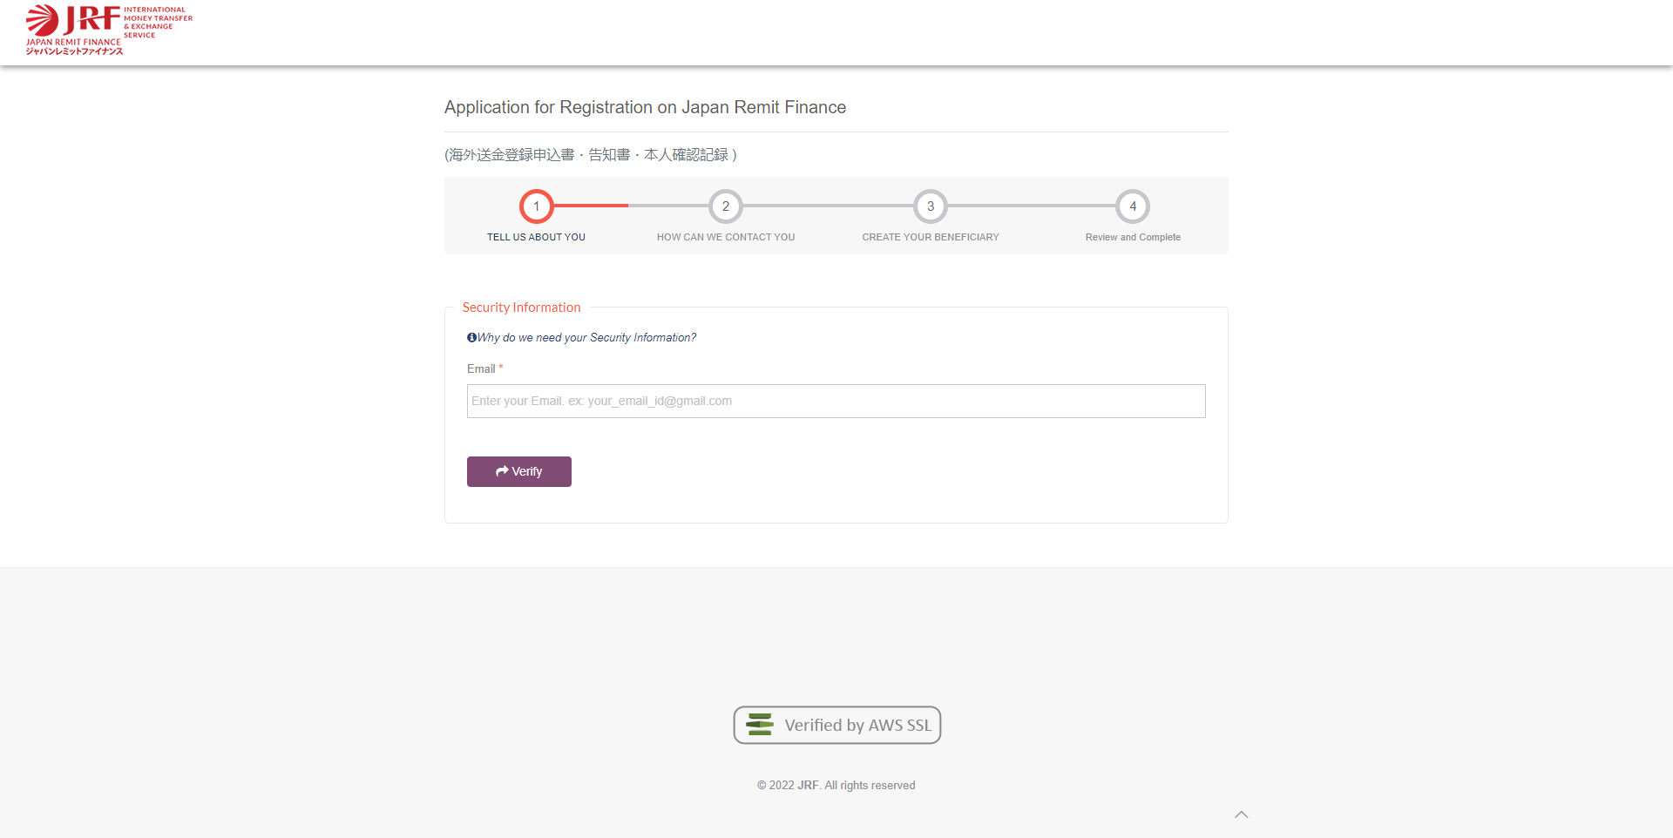The image size is (1673, 838).
Task: Click the Security Information section heading
Action: pos(521,307)
